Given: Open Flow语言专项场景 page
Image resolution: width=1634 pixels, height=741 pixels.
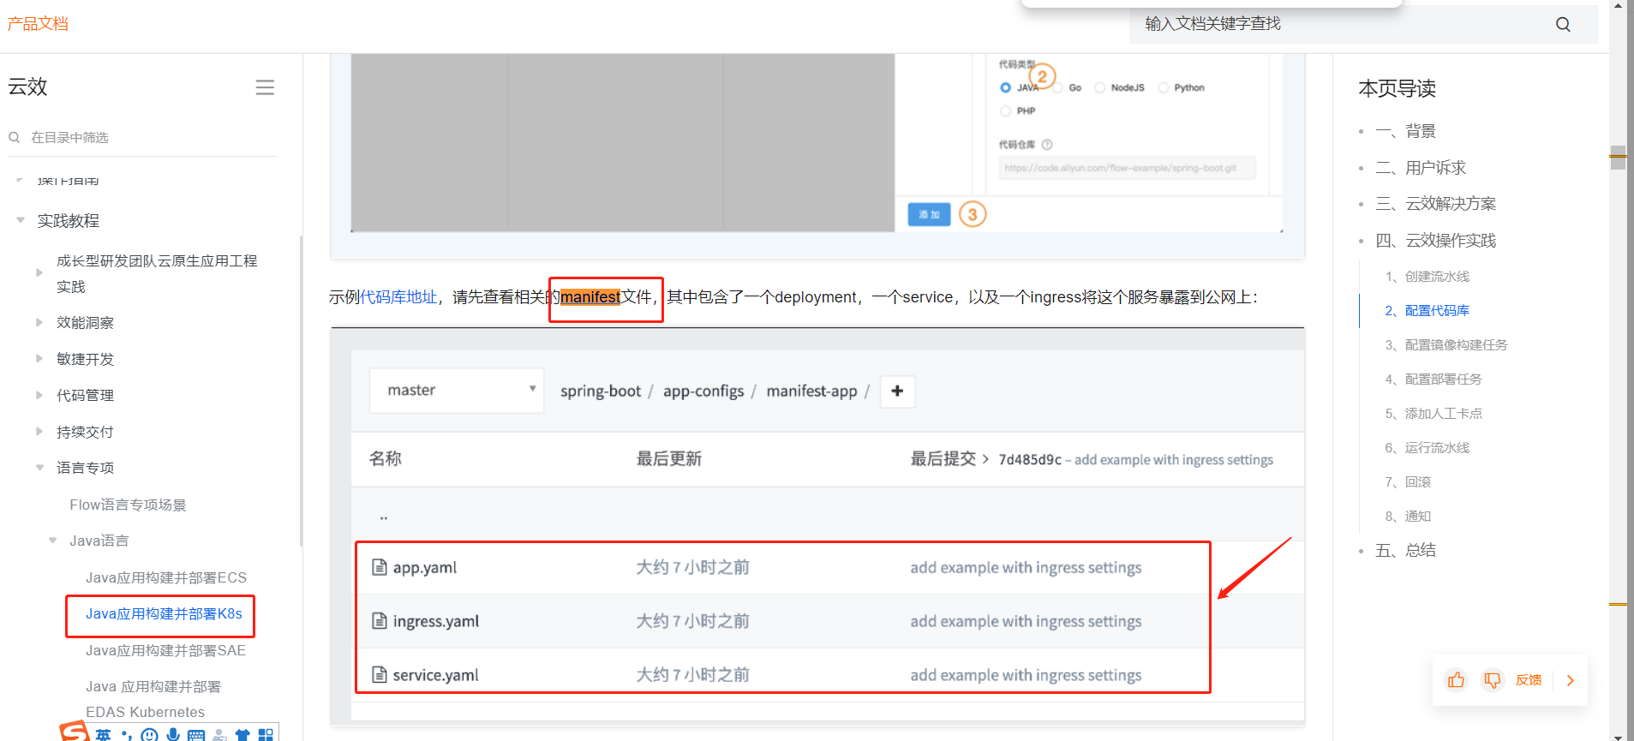Looking at the screenshot, I should pyautogui.click(x=128, y=505).
